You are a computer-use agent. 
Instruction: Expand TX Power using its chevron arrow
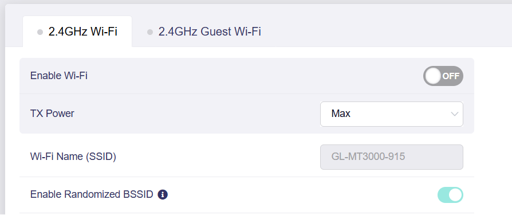454,114
